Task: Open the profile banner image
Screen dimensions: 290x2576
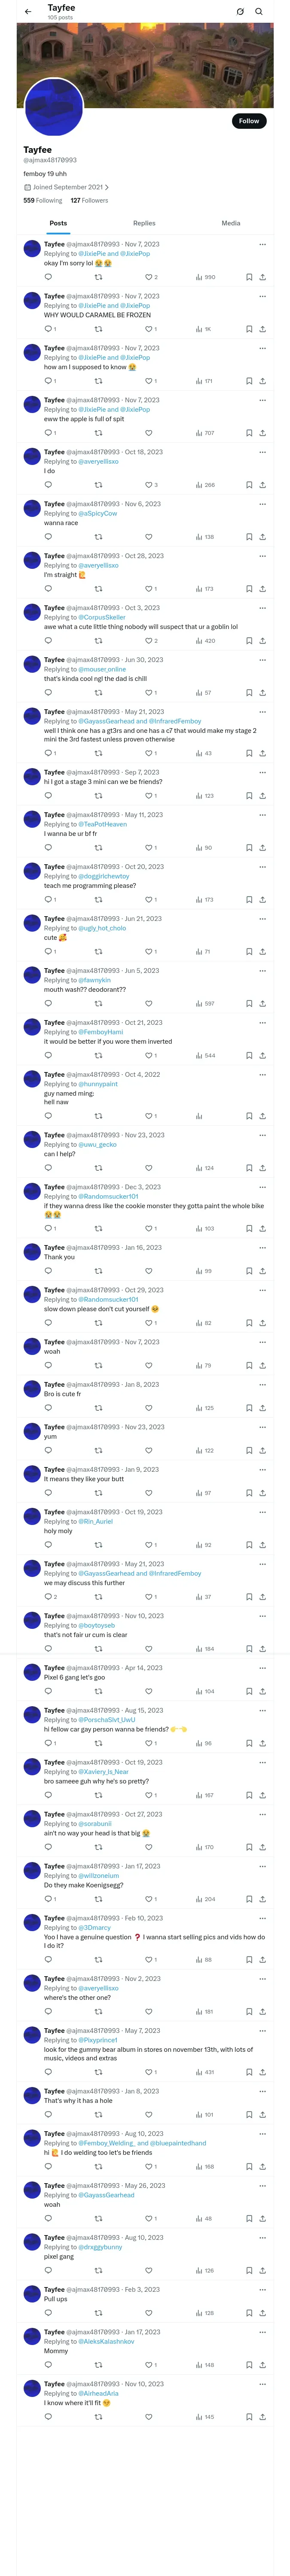Action: (145, 60)
